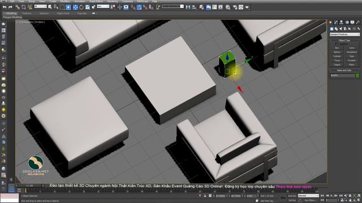The image size is (362, 203).
Task: Activate the Select and Scale tool
Action: (x=88, y=7)
